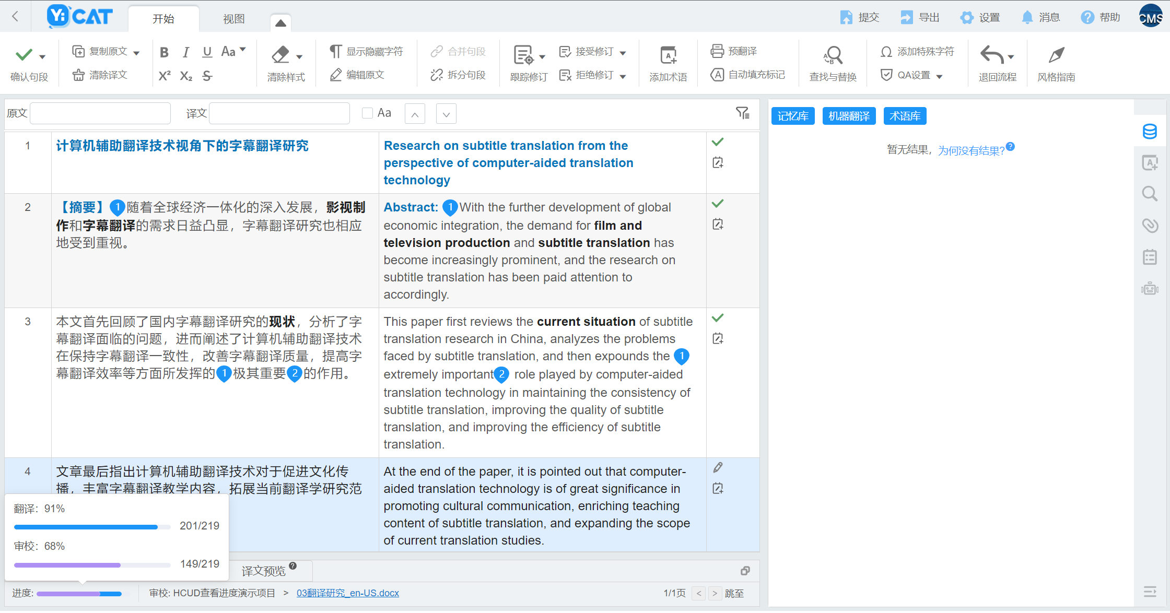Expand the QA Settings (QA设置) dropdown
The height and width of the screenshot is (613, 1170).
(939, 76)
